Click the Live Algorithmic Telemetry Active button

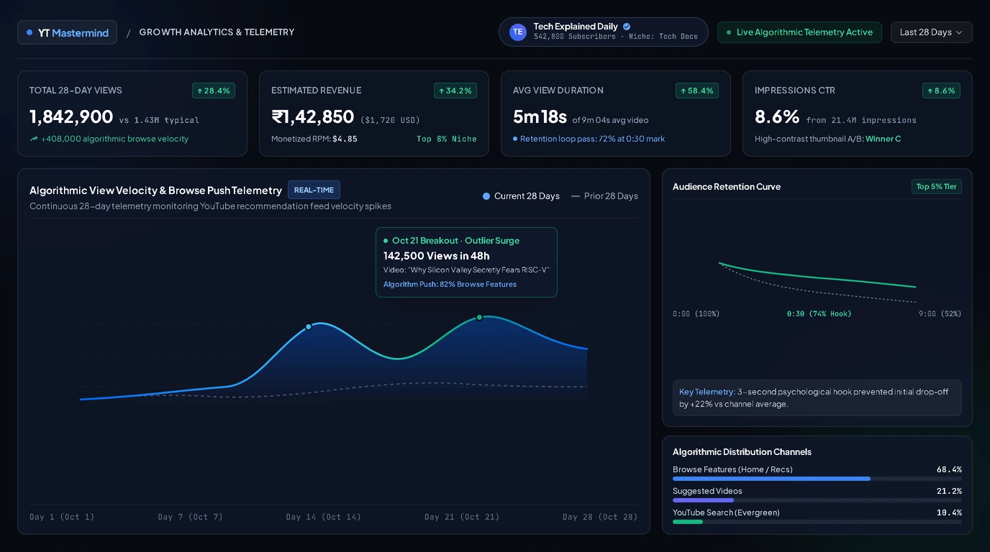[799, 32]
